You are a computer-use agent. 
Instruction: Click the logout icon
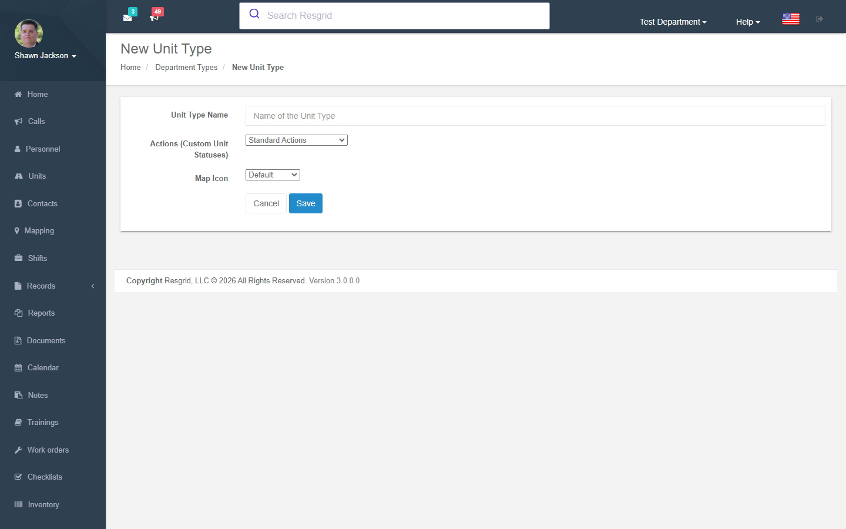click(x=820, y=19)
